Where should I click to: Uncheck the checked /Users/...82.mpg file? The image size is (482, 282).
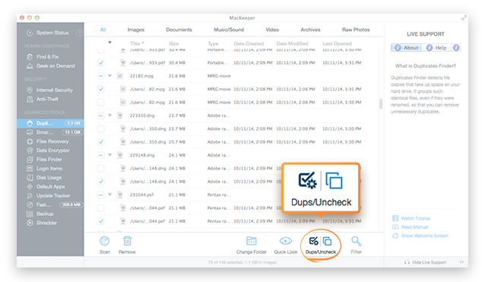(x=101, y=89)
